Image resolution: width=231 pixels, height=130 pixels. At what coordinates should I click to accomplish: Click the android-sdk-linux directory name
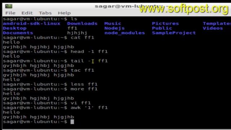point(31,23)
